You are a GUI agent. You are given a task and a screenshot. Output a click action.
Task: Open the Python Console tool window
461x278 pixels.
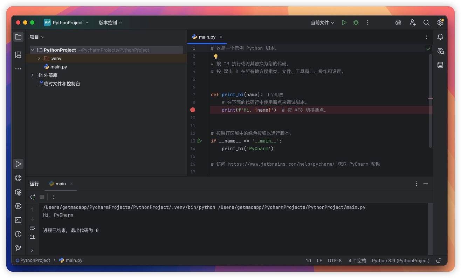(18, 178)
